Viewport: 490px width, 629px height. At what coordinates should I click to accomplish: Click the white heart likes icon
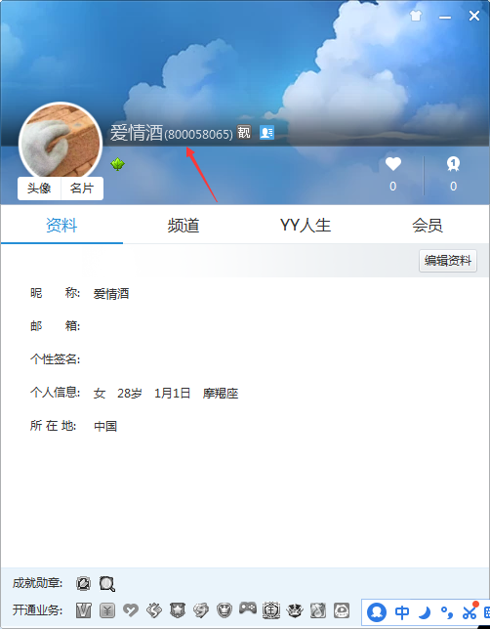click(393, 164)
